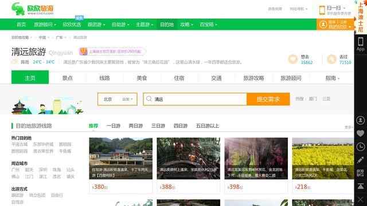Screen dimensions: 367x206
Task: Expand the 百宝箱 nav dropdown
Action: tap(216, 25)
